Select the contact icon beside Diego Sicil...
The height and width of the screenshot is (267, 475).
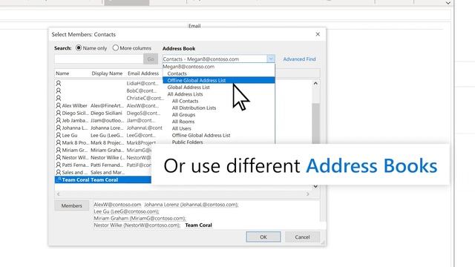coord(59,113)
